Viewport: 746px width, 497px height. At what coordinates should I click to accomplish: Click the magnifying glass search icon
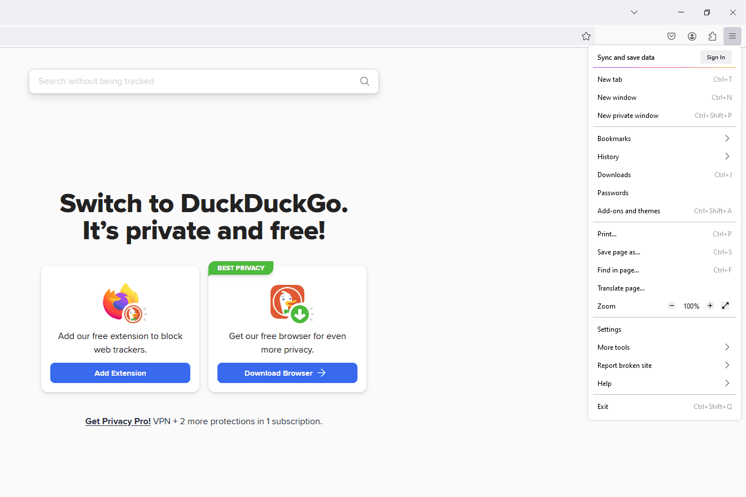(365, 81)
